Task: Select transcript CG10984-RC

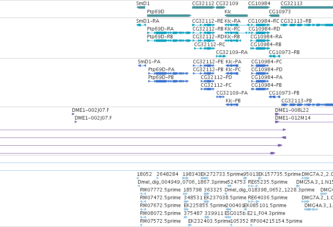Action: tap(264, 21)
